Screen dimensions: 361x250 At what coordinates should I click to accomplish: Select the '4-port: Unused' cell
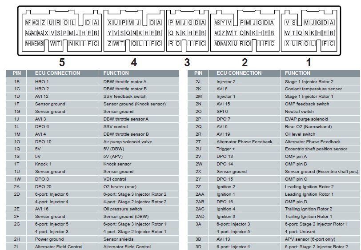pos(321,232)
